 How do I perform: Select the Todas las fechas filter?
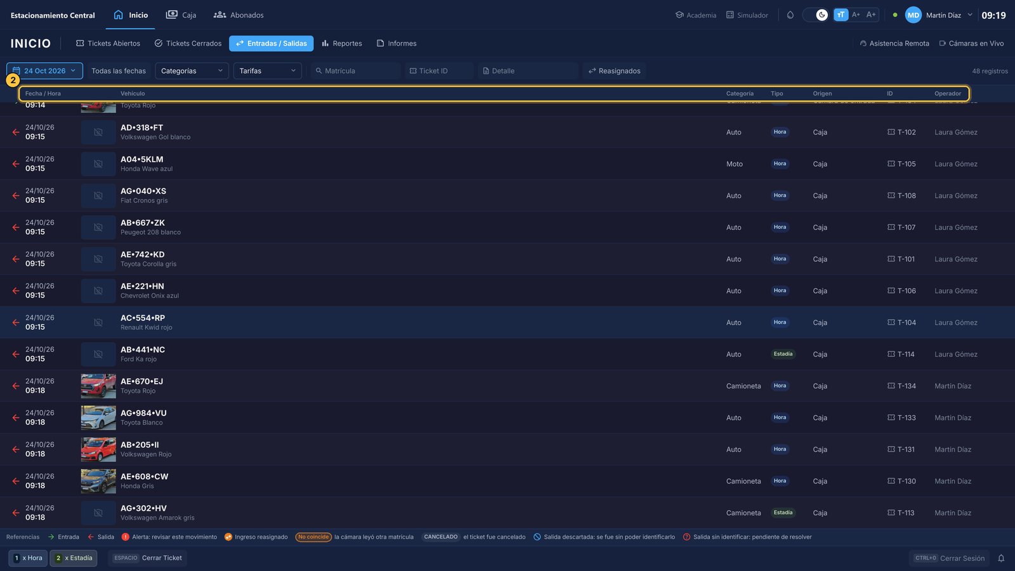[119, 70]
